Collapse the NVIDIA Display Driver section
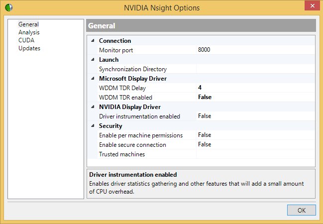Viewport: 323px width, 224px height. tap(93, 107)
